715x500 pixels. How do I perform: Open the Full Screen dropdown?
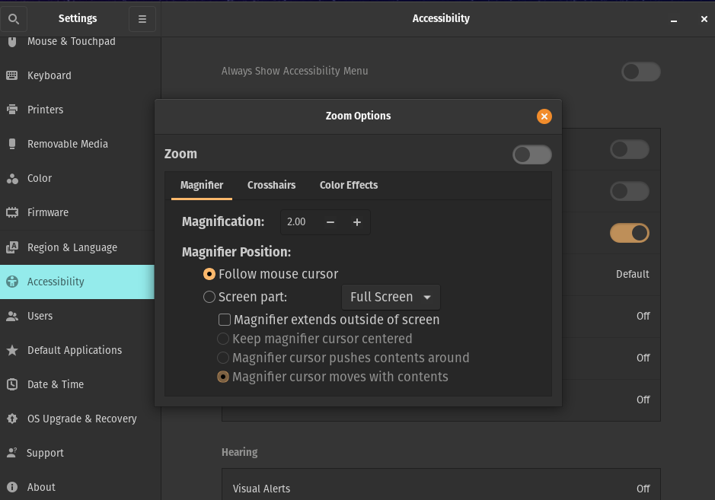coord(390,297)
